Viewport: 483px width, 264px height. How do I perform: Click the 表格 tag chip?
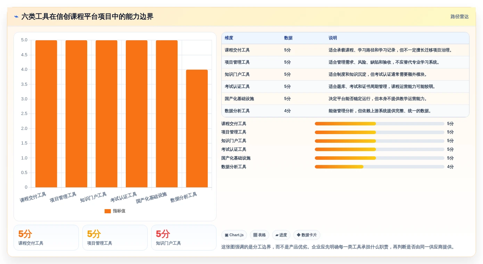pyautogui.click(x=260, y=235)
